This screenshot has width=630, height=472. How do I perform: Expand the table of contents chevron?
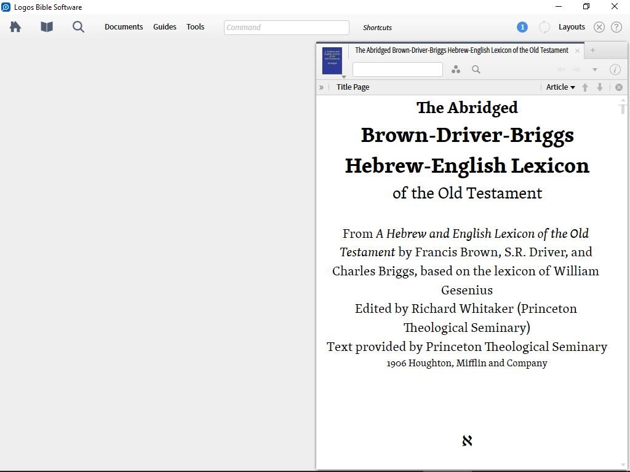321,87
